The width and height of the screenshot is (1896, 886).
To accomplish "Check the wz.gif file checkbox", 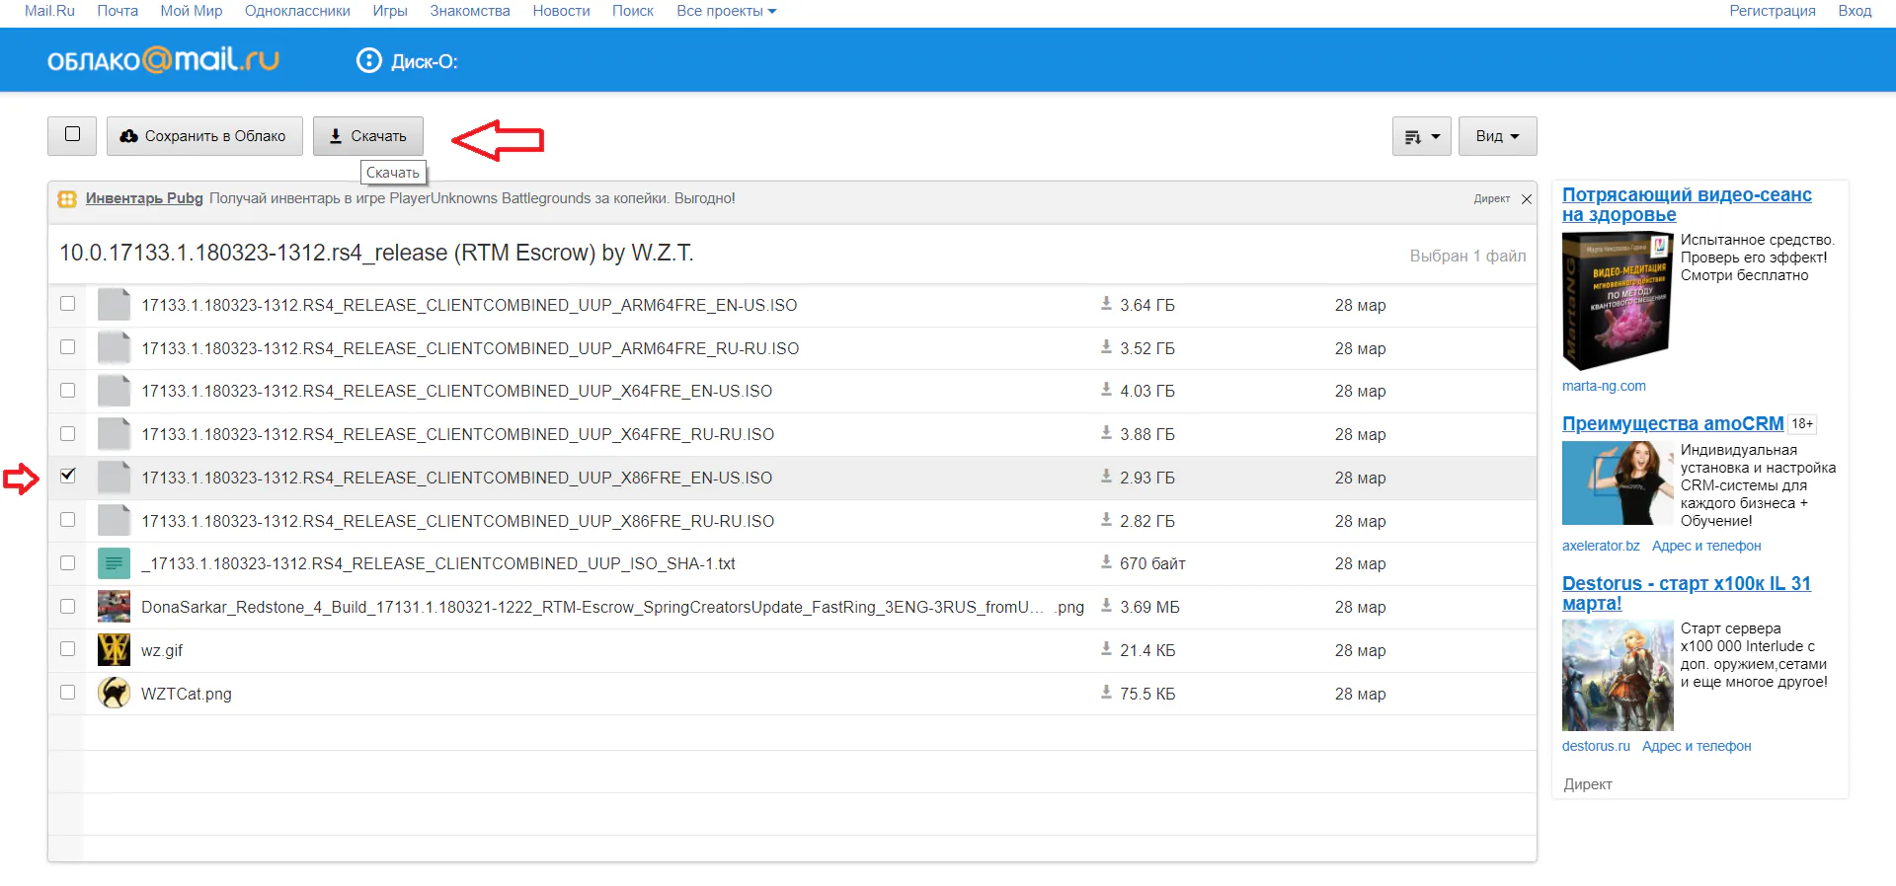I will click(67, 649).
